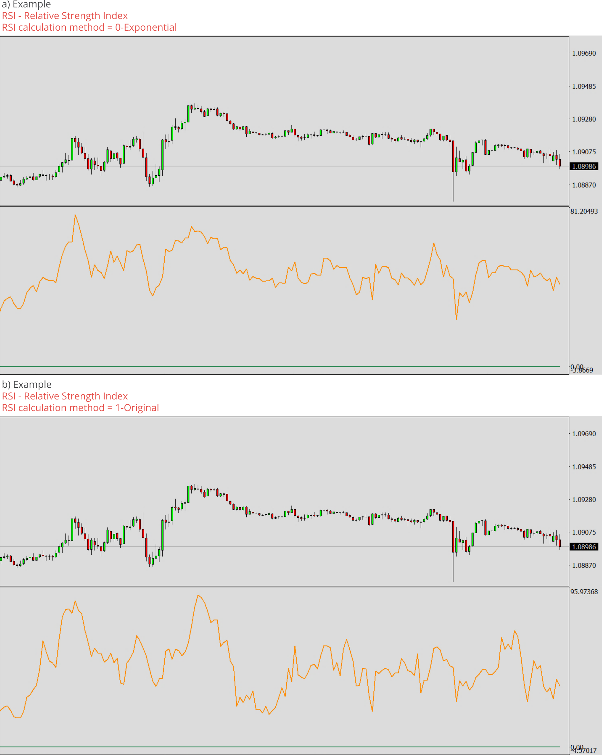Image resolution: width=602 pixels, height=755 pixels.
Task: Click the 1.09690 price label in example b chart
Action: point(584,434)
